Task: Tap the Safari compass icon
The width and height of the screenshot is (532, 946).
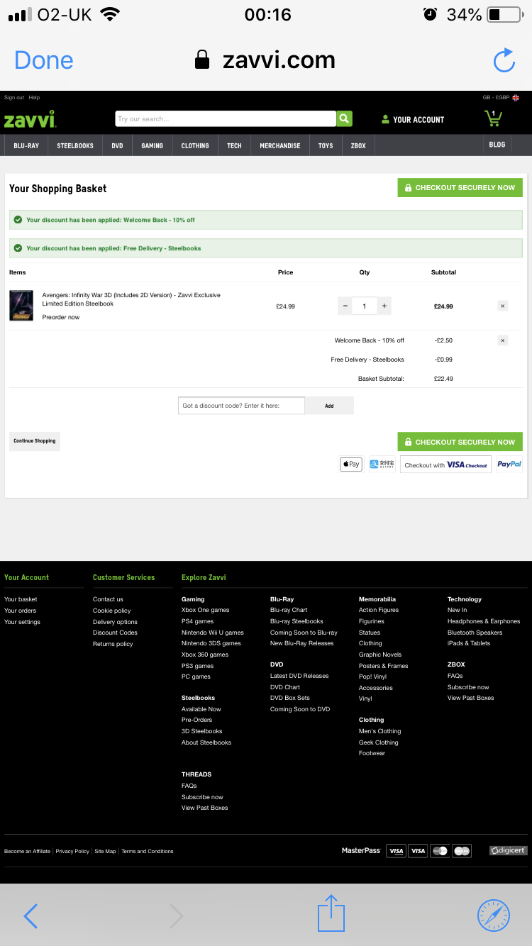Action: tap(494, 916)
